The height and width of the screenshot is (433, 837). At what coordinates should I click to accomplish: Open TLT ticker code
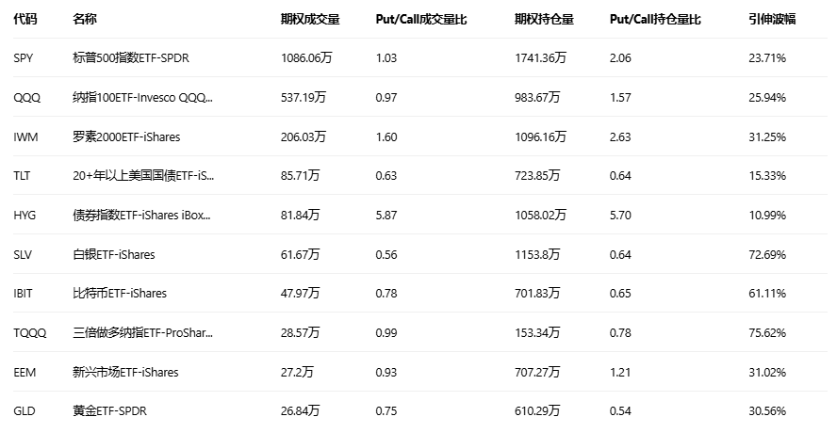[x=22, y=175]
